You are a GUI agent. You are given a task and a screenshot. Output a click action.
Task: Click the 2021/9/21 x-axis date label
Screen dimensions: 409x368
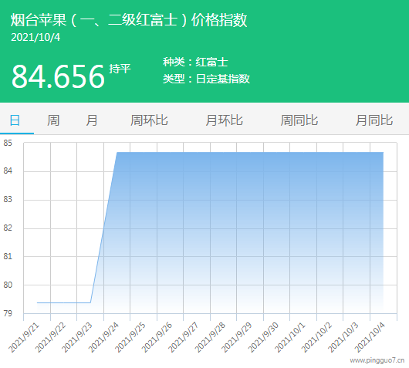click(x=24, y=337)
